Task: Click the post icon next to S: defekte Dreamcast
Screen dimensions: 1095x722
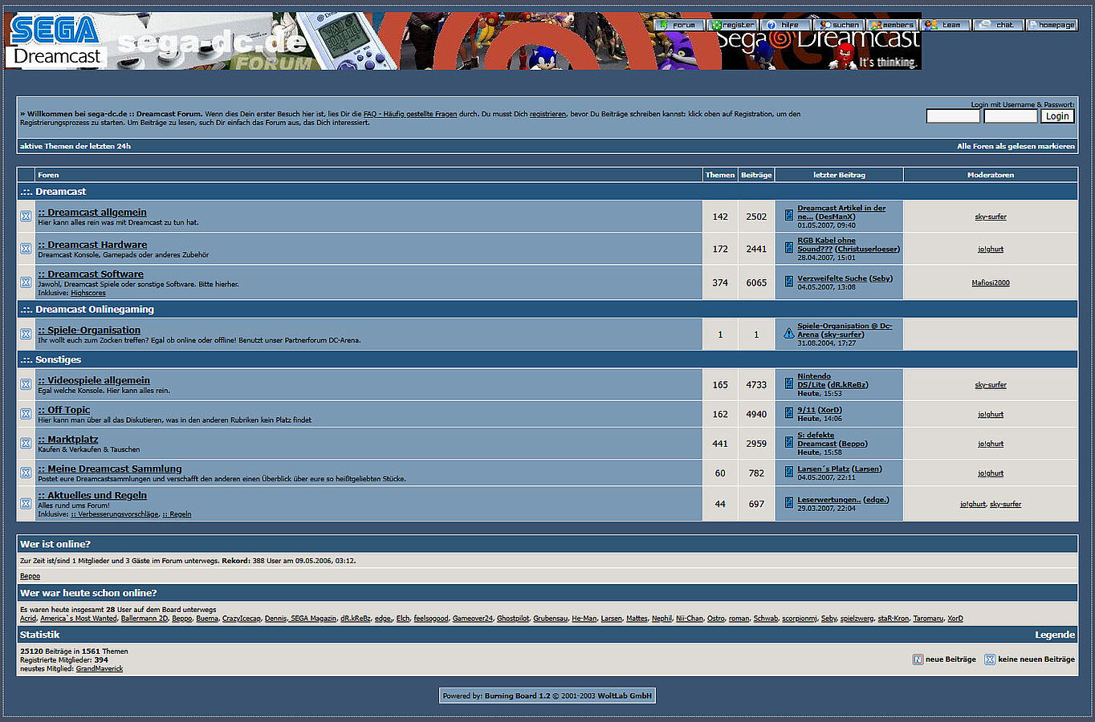Action: click(788, 442)
